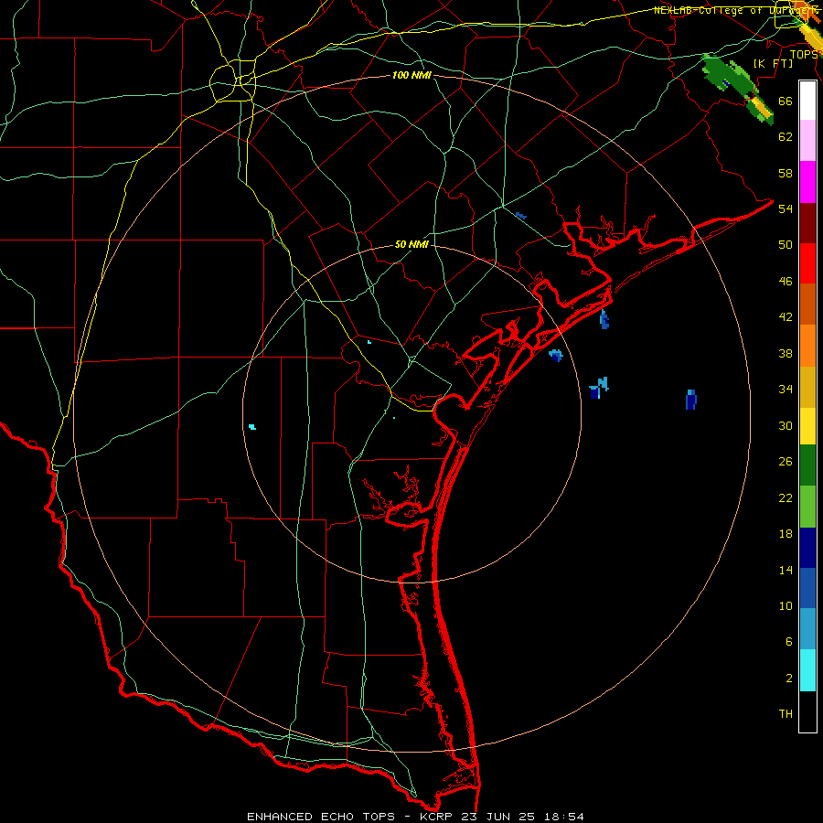Select the bright red scale swatch

coord(807,264)
